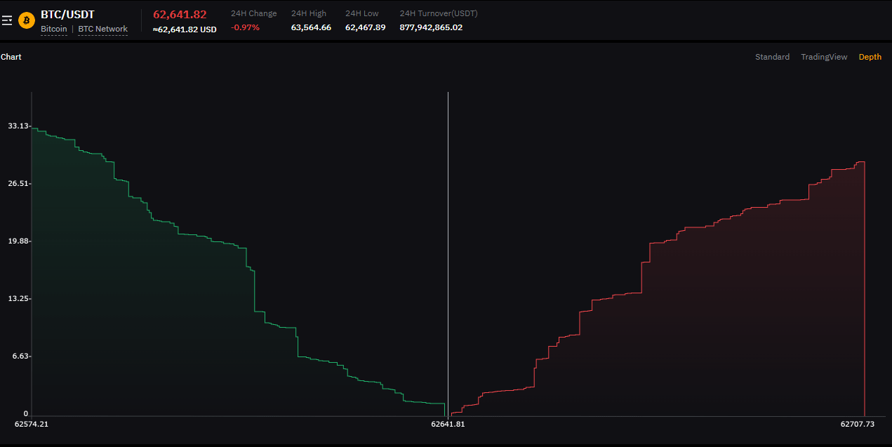Click the 24H High value 63,564.66
Image resolution: width=892 pixels, height=447 pixels.
[x=310, y=27]
